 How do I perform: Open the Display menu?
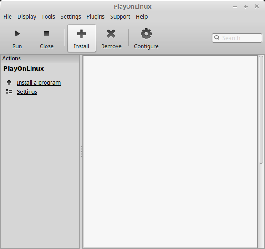(26, 17)
